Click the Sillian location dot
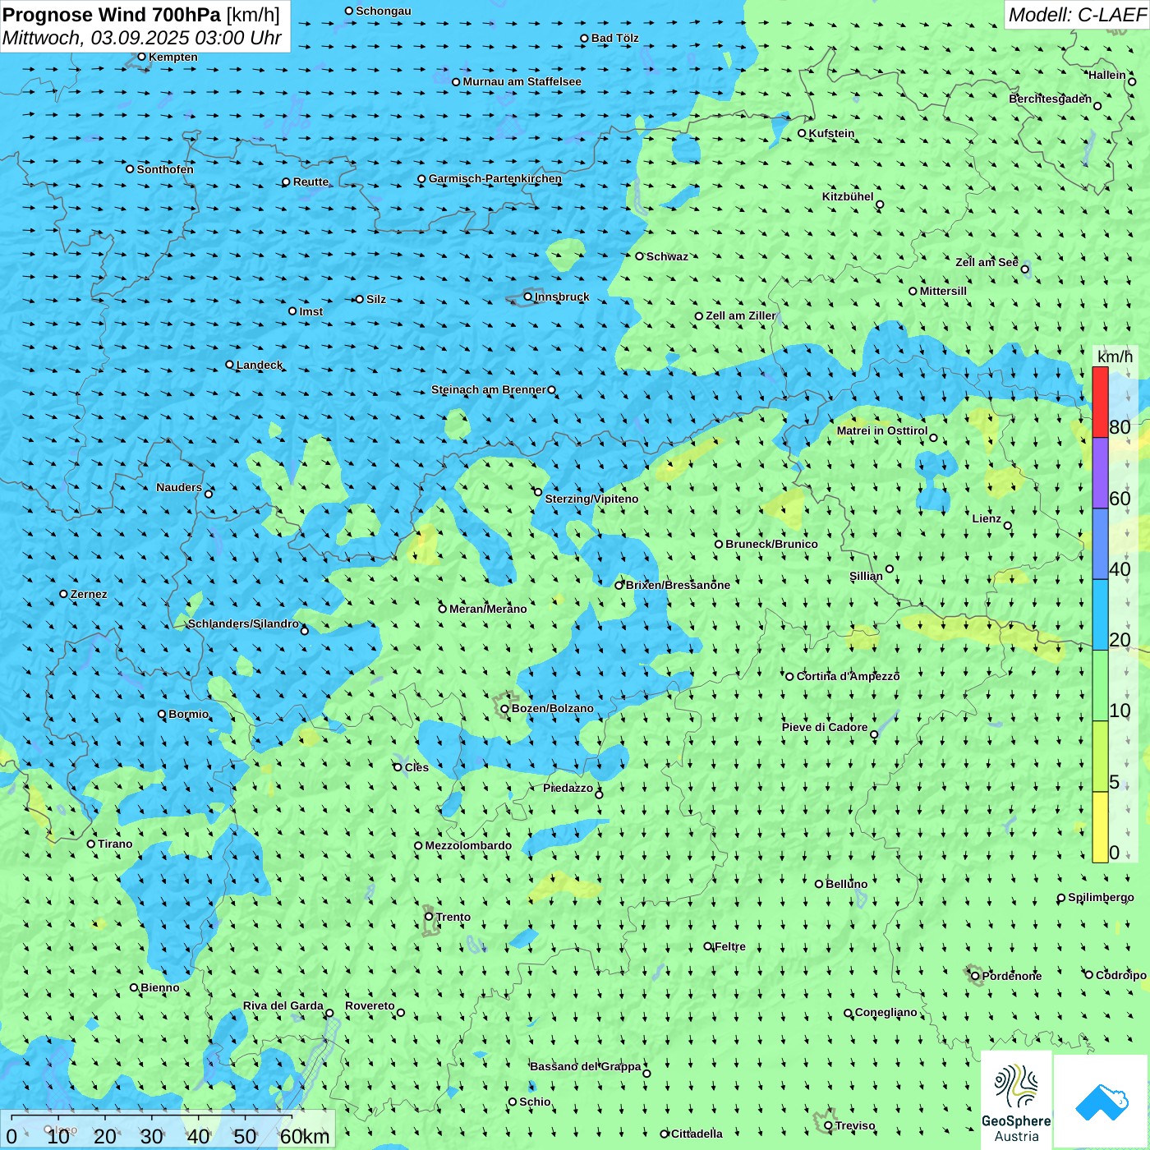 coord(890,568)
